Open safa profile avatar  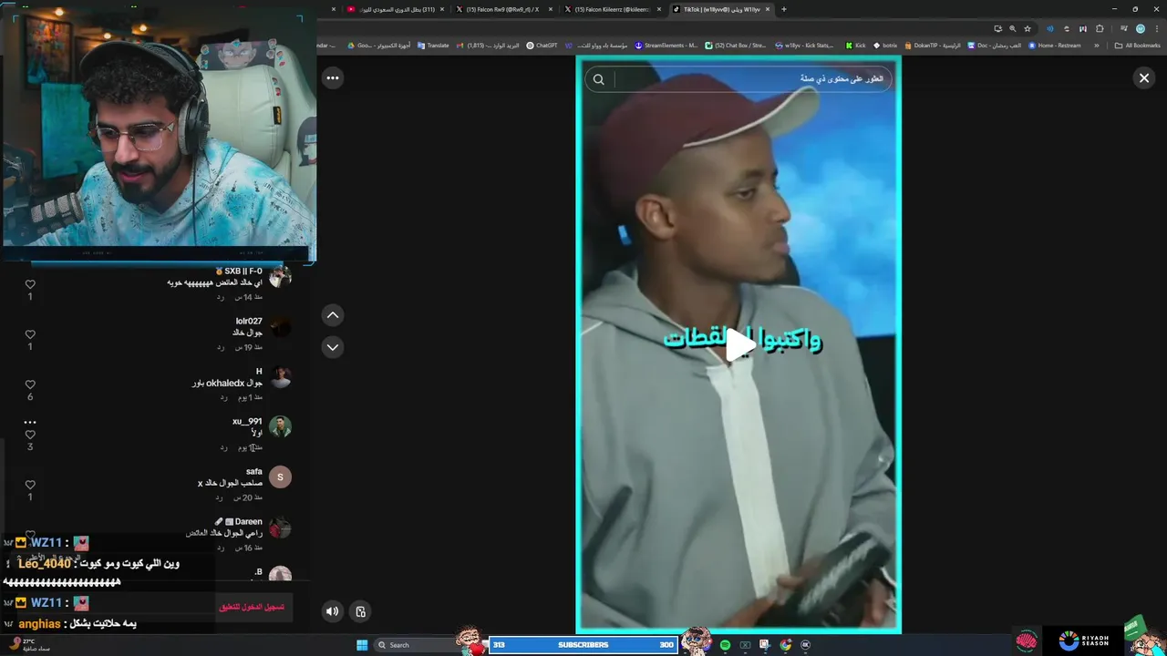(280, 477)
